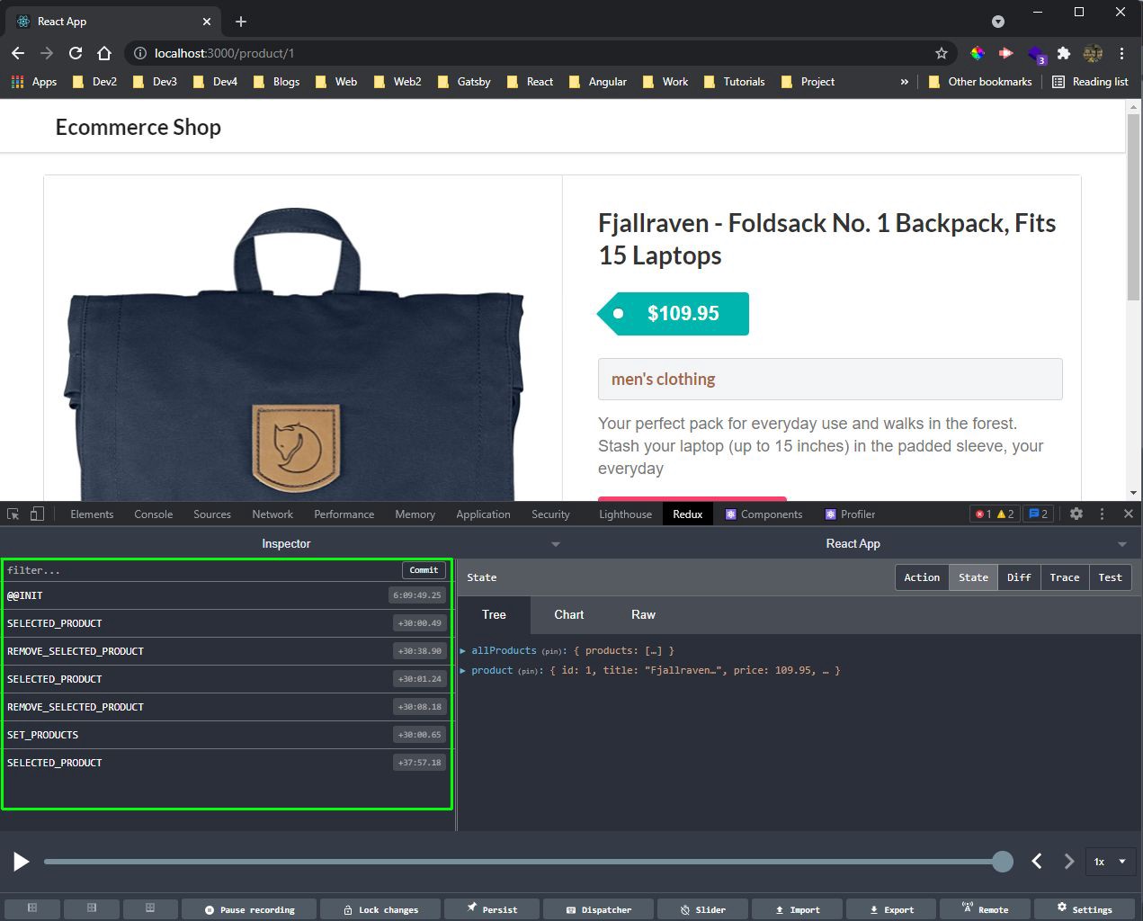Close the DevTools panel

pyautogui.click(x=1129, y=514)
